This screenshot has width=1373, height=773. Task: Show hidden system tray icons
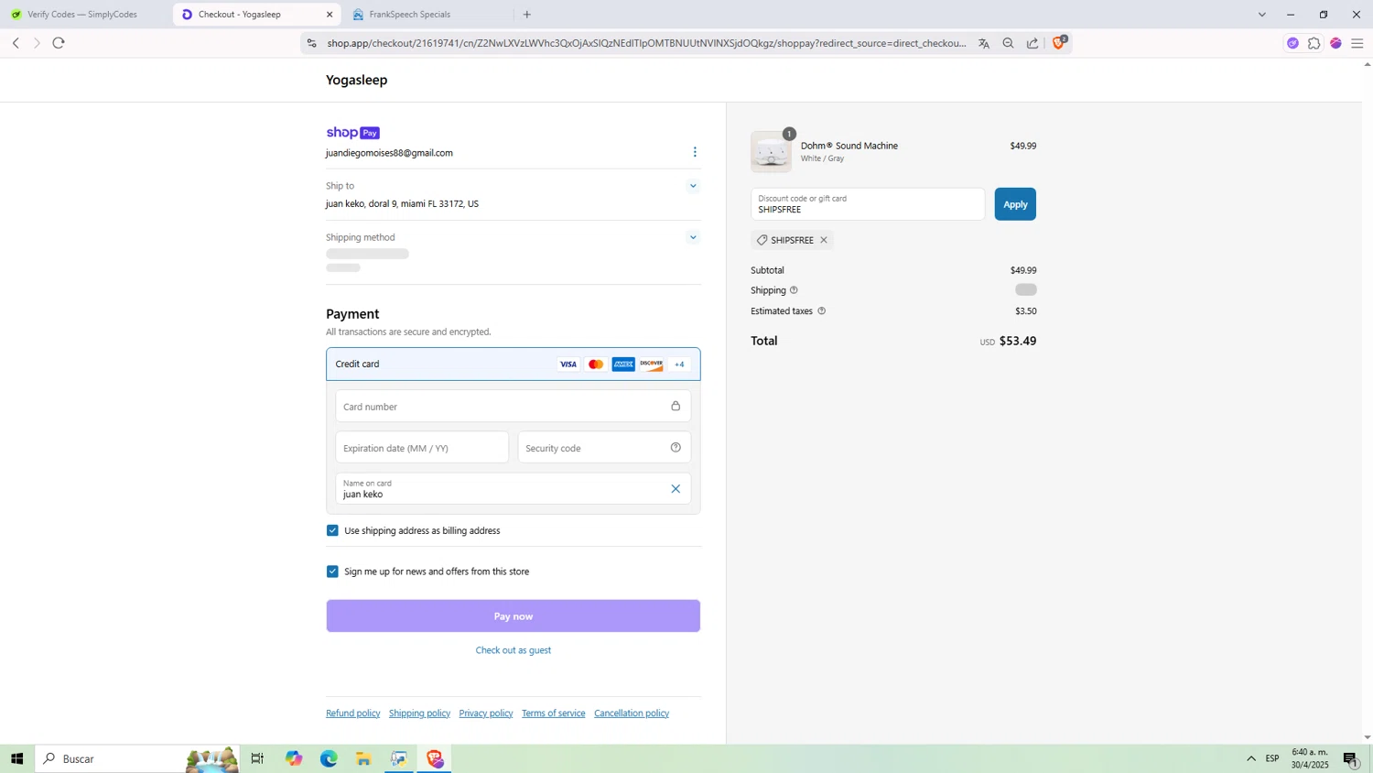(x=1250, y=758)
